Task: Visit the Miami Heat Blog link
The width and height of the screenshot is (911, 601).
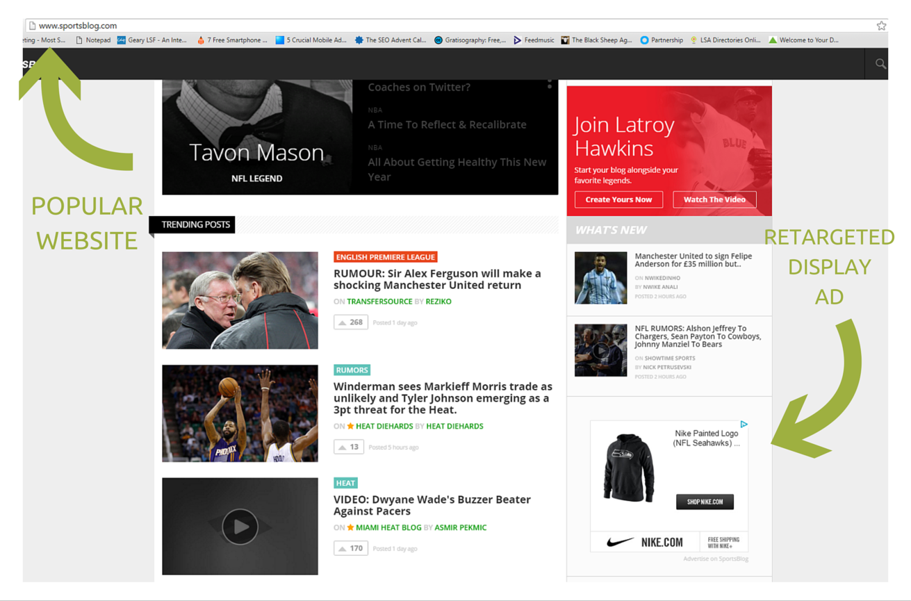Action: (x=388, y=527)
